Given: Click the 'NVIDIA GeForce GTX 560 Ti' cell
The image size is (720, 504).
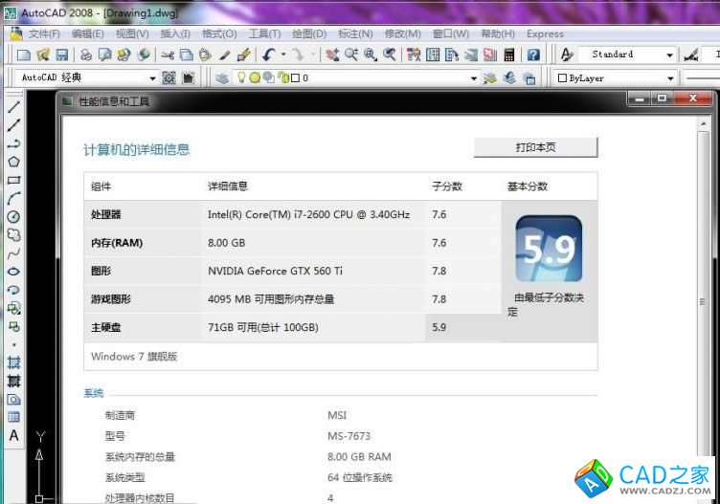Looking at the screenshot, I should point(275,271).
